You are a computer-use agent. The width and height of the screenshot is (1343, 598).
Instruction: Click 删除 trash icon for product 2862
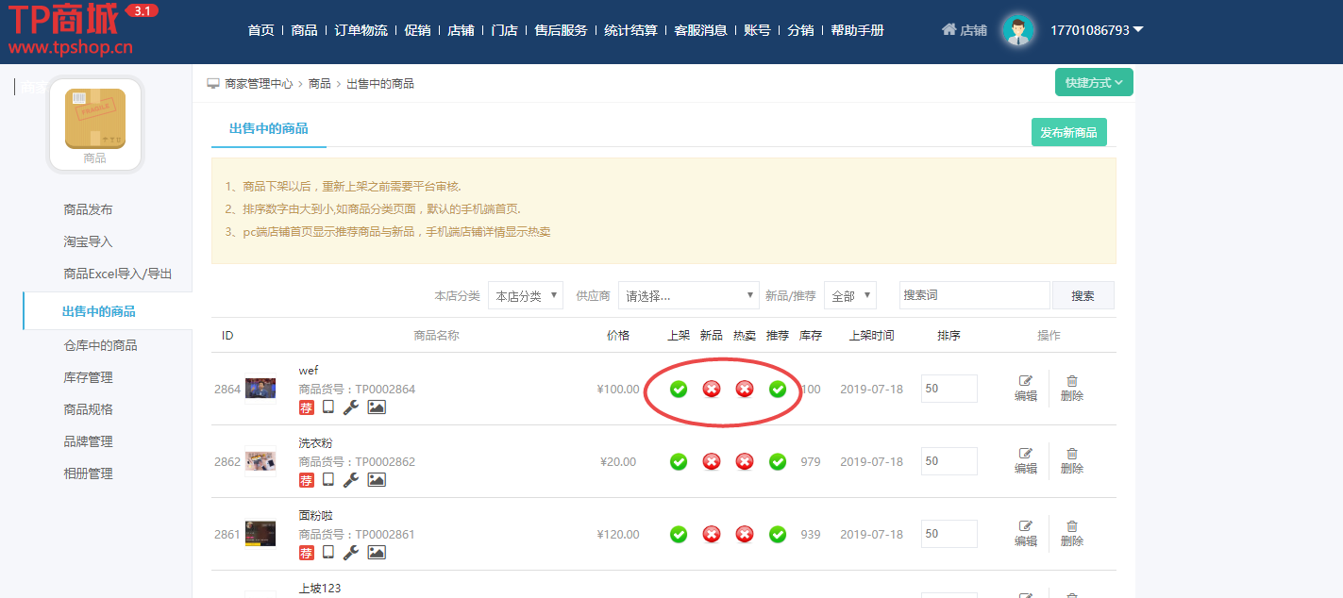(1071, 460)
